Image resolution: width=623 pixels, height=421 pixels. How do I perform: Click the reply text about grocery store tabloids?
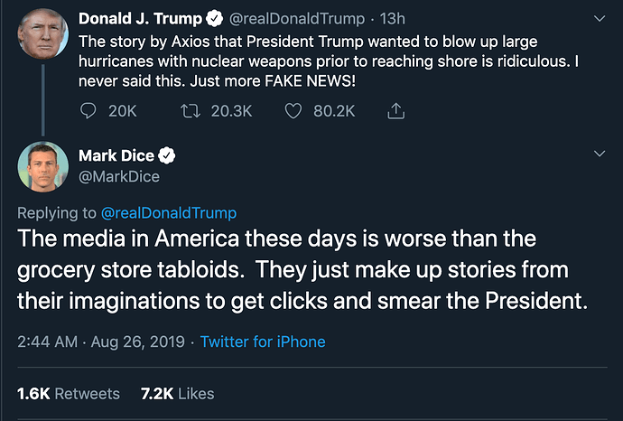[302, 271]
